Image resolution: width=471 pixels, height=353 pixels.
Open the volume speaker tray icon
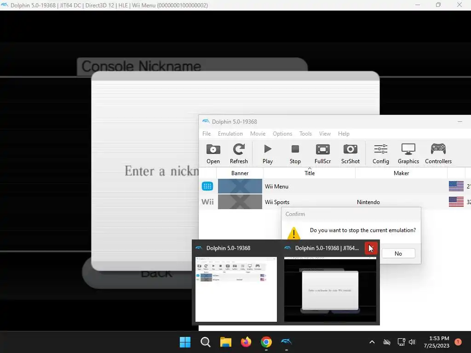click(412, 342)
